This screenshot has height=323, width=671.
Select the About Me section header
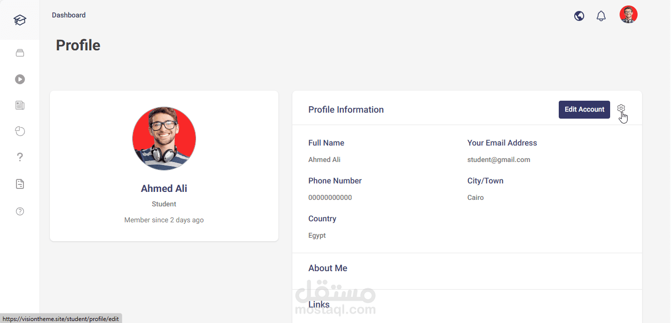(x=328, y=268)
